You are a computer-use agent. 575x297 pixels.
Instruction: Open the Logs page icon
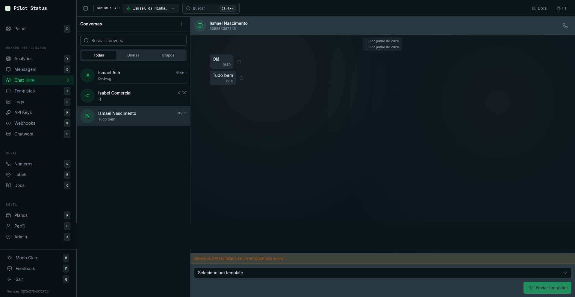tap(8, 102)
